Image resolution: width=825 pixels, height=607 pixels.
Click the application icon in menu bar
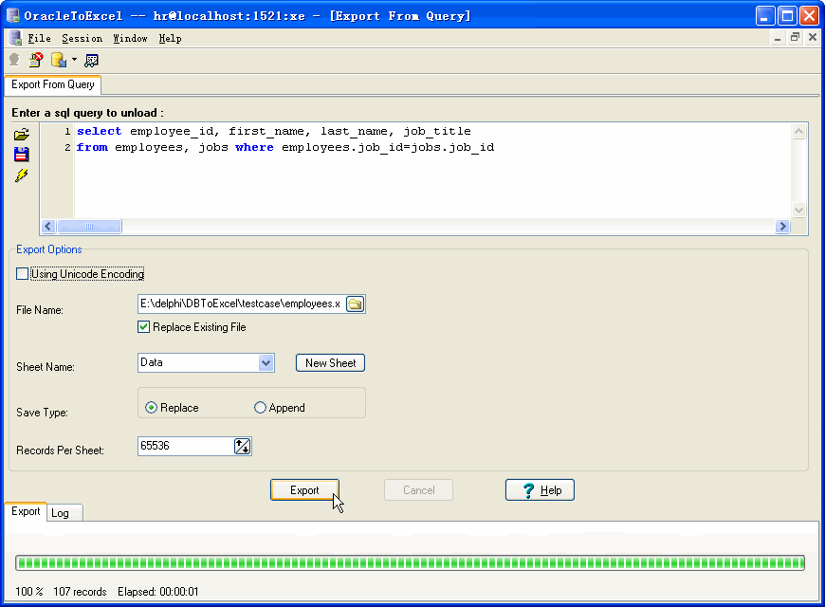point(15,38)
